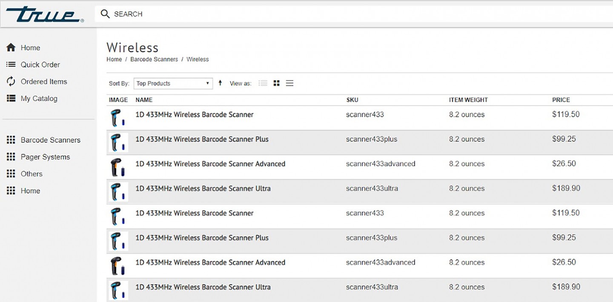
Task: Select the Quick Order list icon
Action: click(x=11, y=64)
